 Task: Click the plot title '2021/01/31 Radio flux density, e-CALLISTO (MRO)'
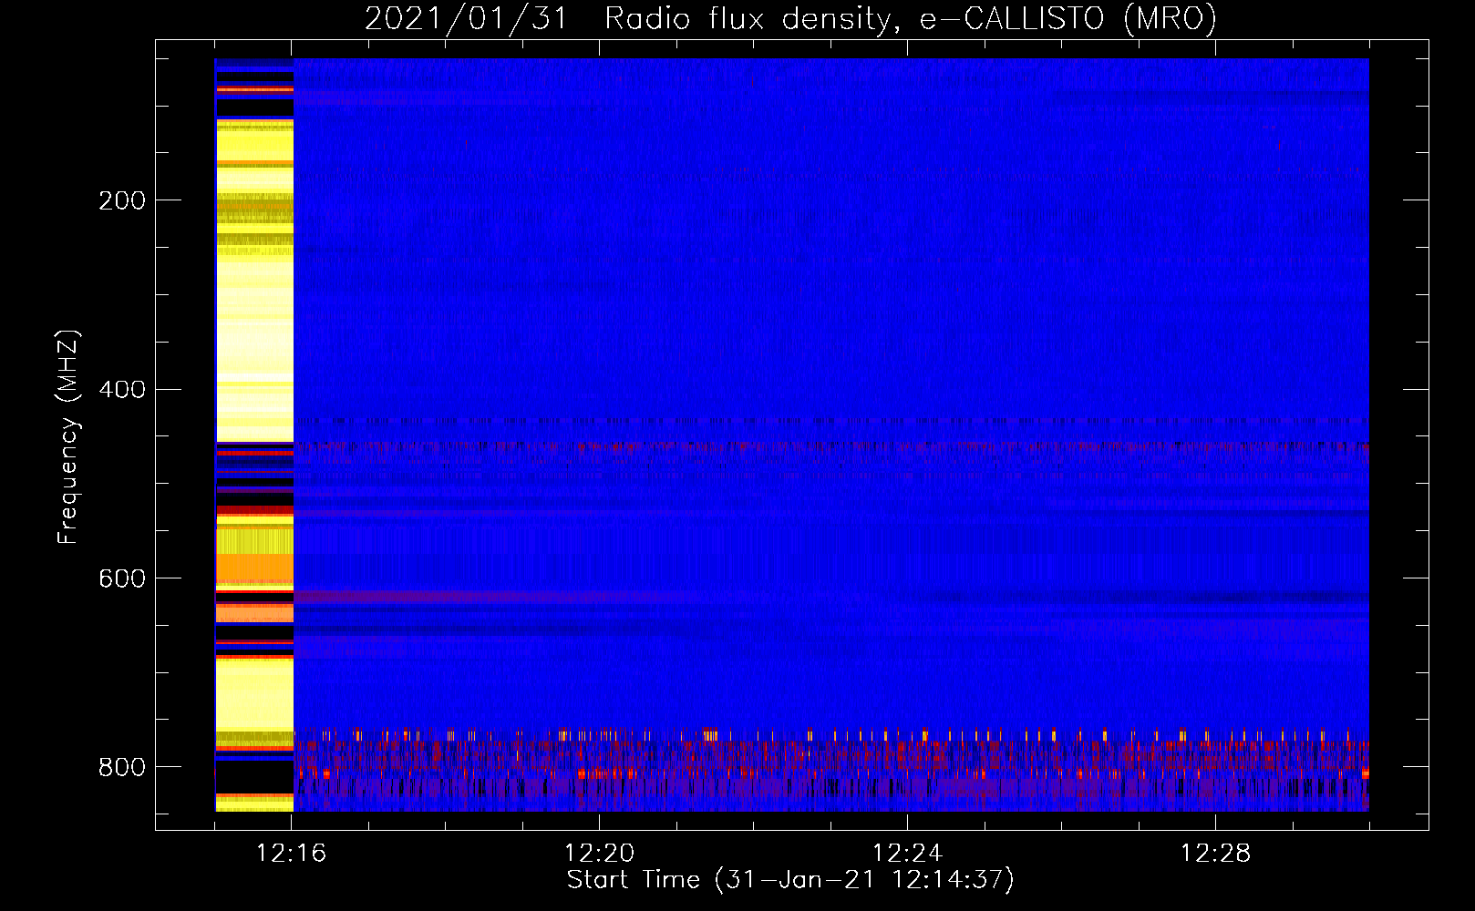(x=790, y=18)
